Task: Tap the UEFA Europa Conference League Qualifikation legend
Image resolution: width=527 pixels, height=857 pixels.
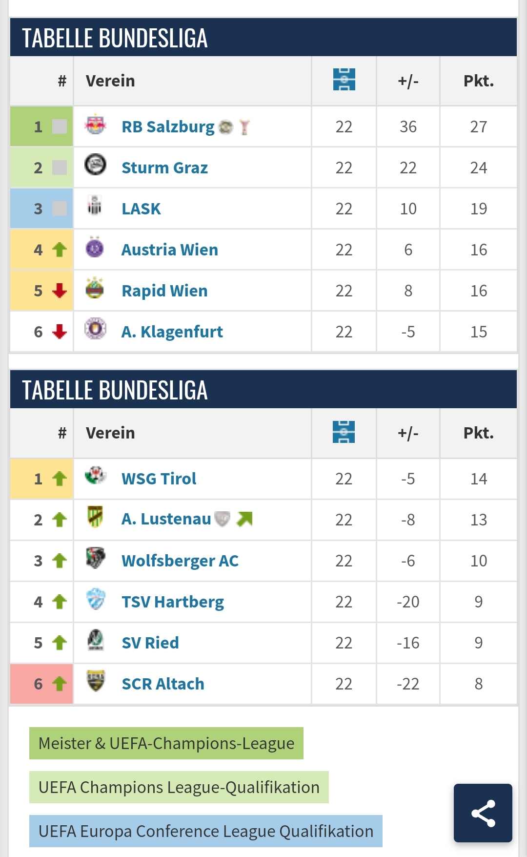Action: tap(205, 831)
